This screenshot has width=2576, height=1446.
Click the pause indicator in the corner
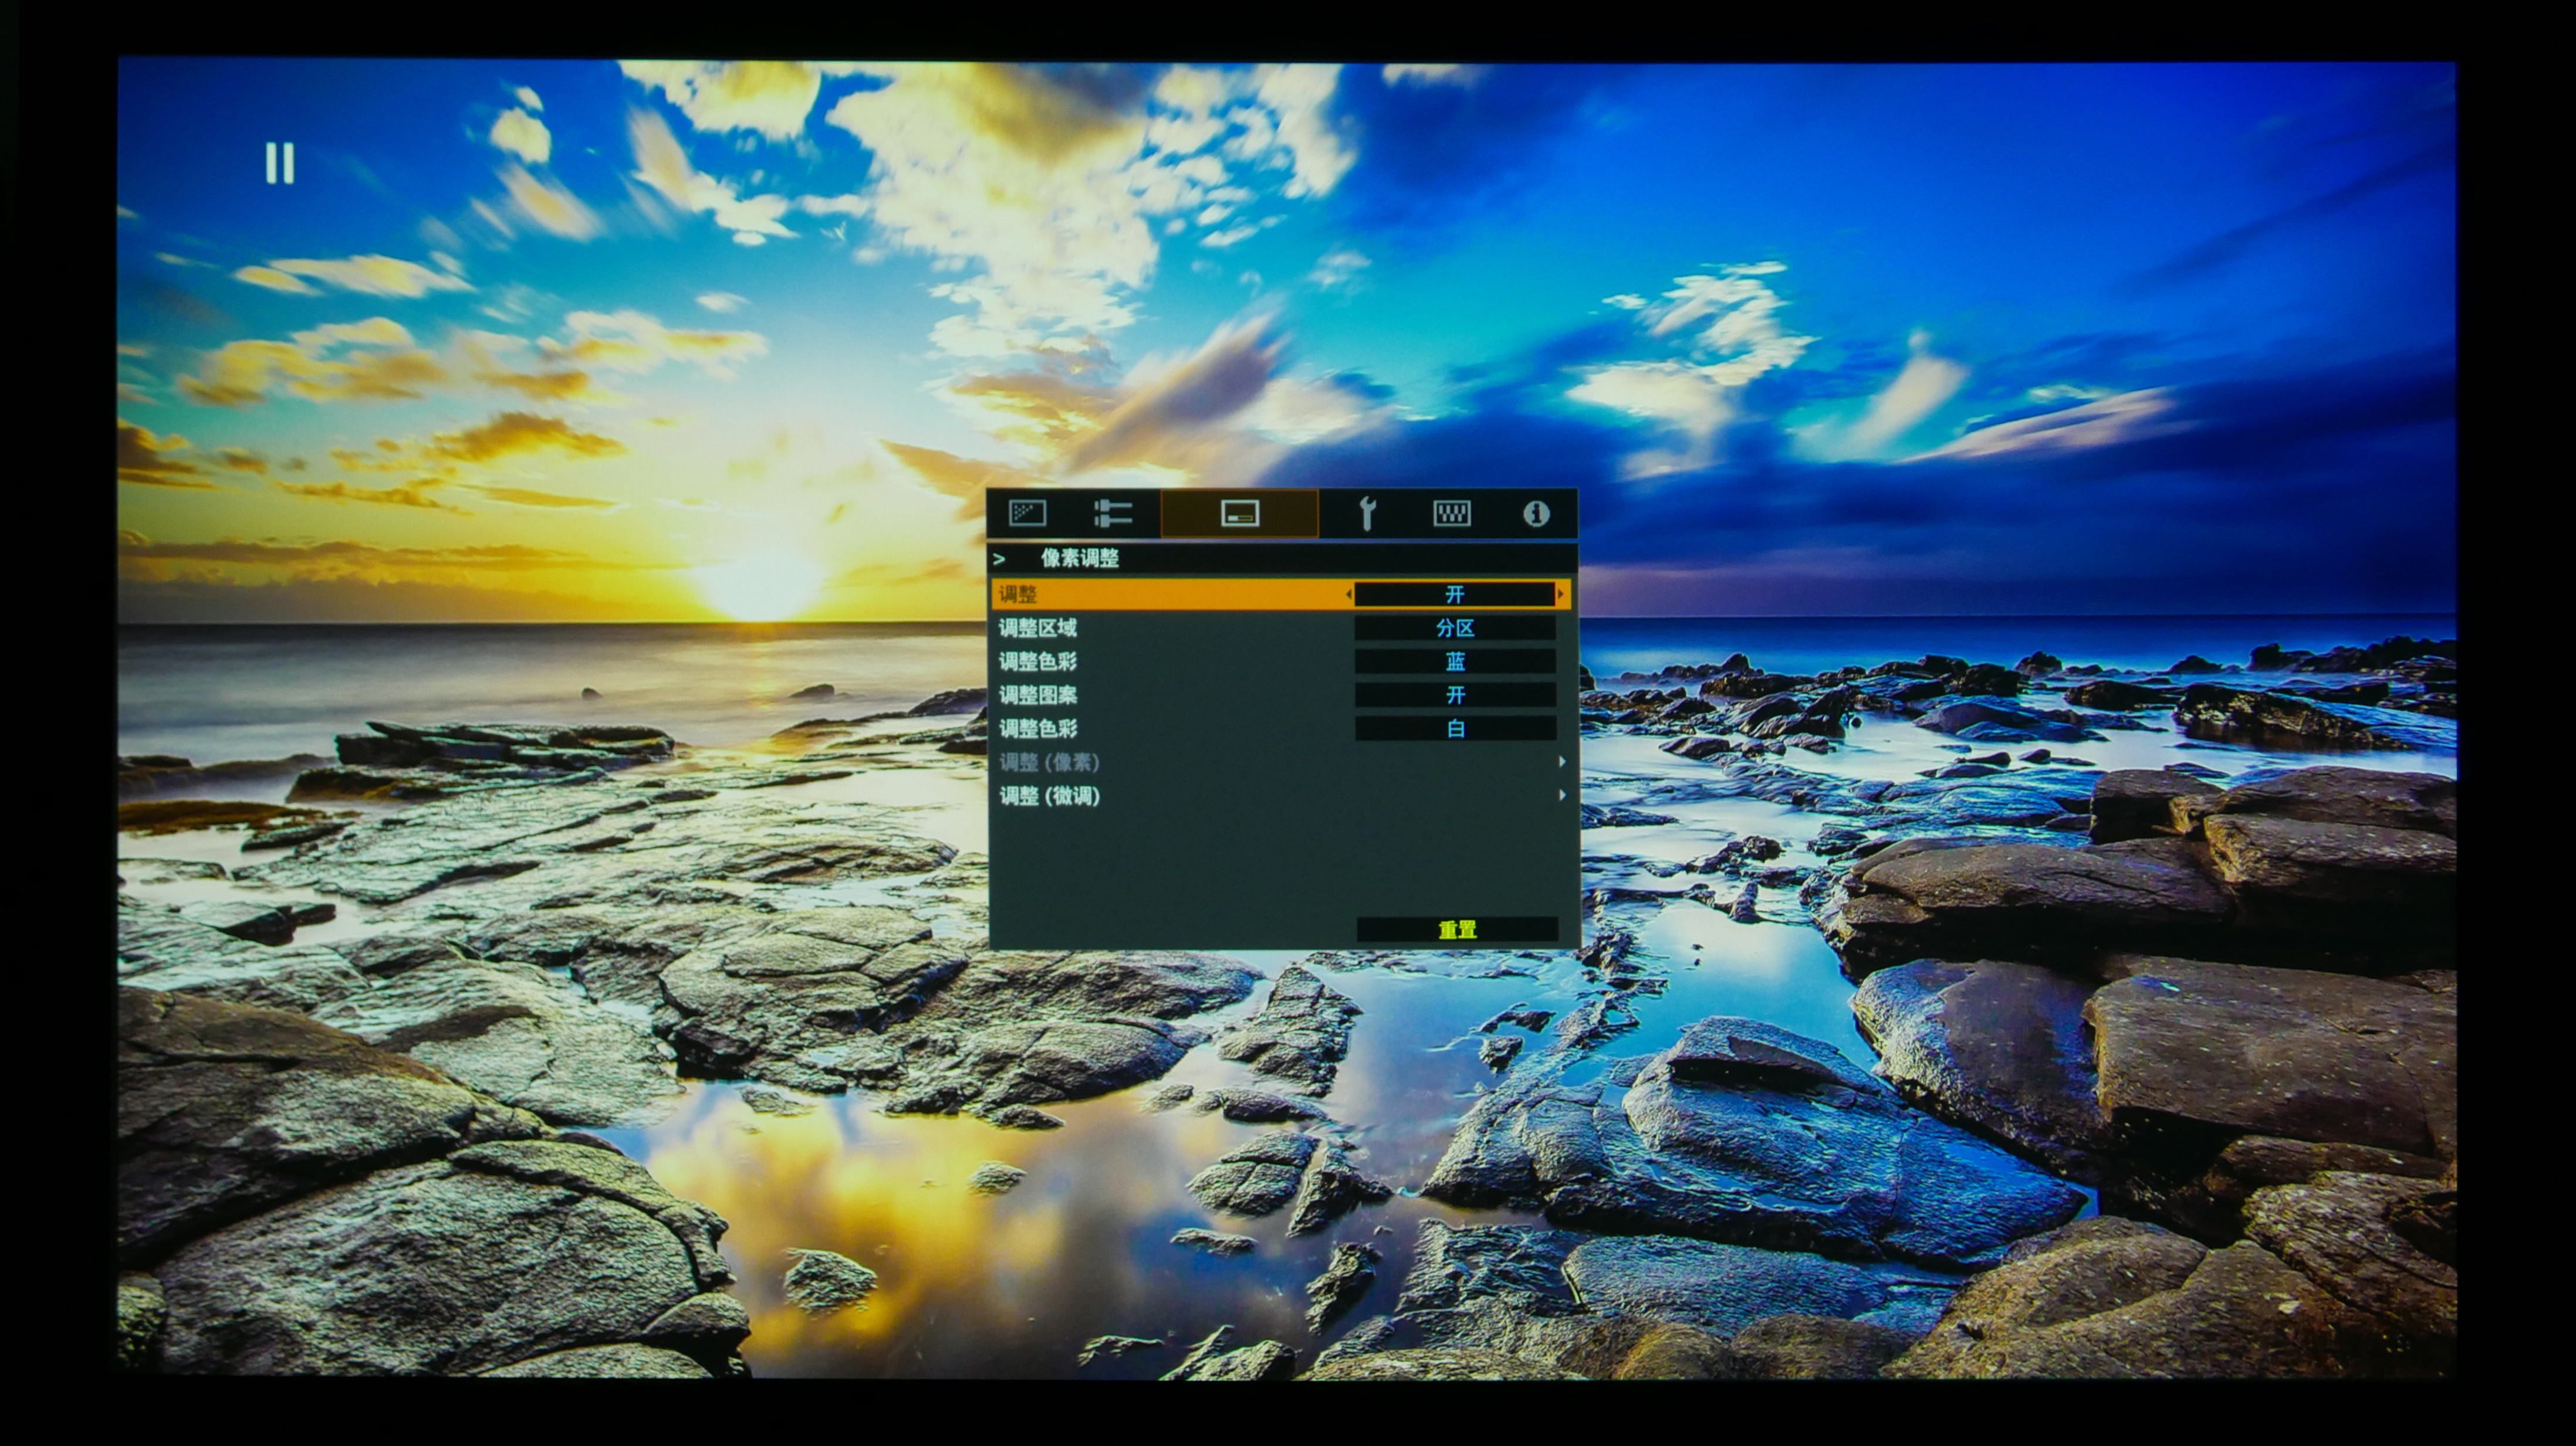pyautogui.click(x=280, y=163)
